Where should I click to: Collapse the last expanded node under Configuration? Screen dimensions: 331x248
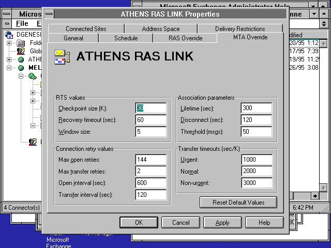(x=33, y=126)
